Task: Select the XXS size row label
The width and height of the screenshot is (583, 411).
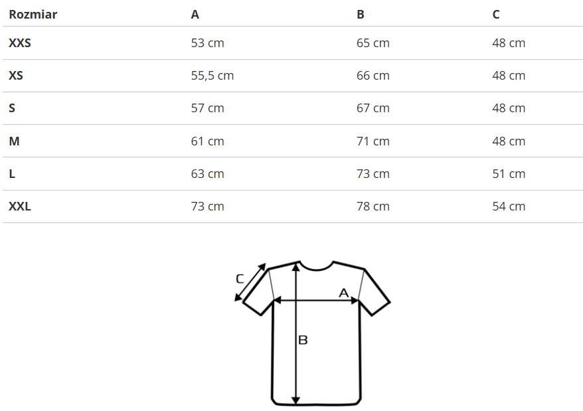Action: click(20, 43)
